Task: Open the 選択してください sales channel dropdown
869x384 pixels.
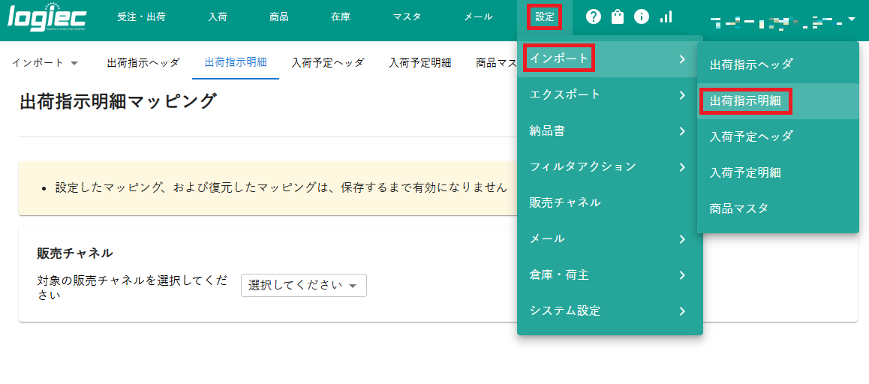Action: 304,285
